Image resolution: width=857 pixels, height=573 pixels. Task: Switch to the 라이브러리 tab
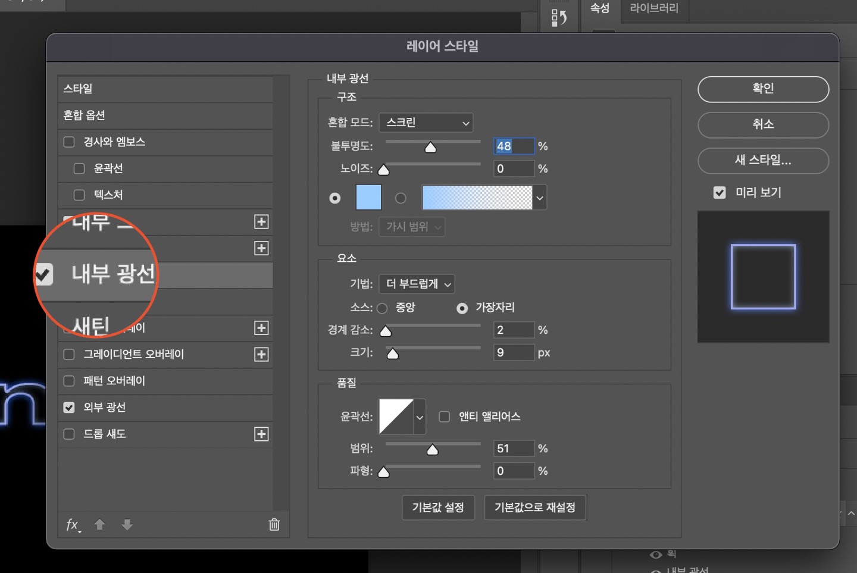click(x=653, y=8)
